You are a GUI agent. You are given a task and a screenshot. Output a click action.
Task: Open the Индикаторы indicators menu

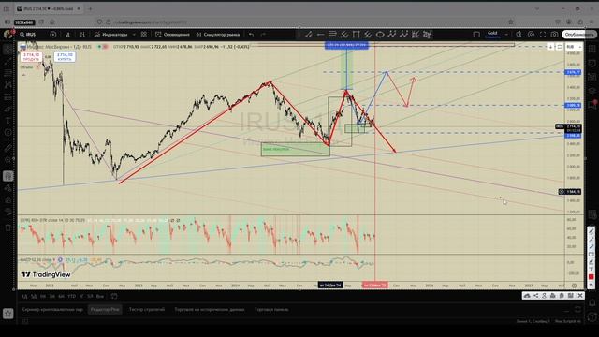tap(110, 35)
